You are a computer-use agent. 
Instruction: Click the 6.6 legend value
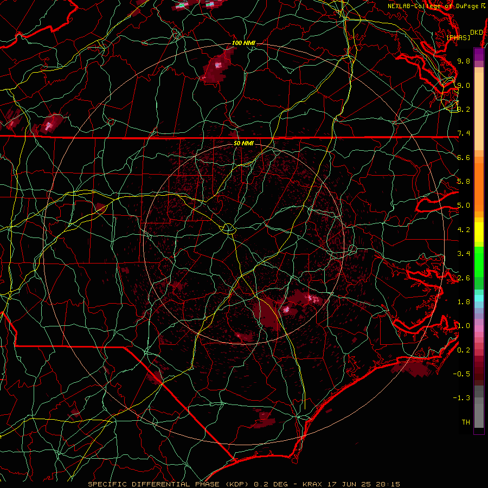coord(464,157)
